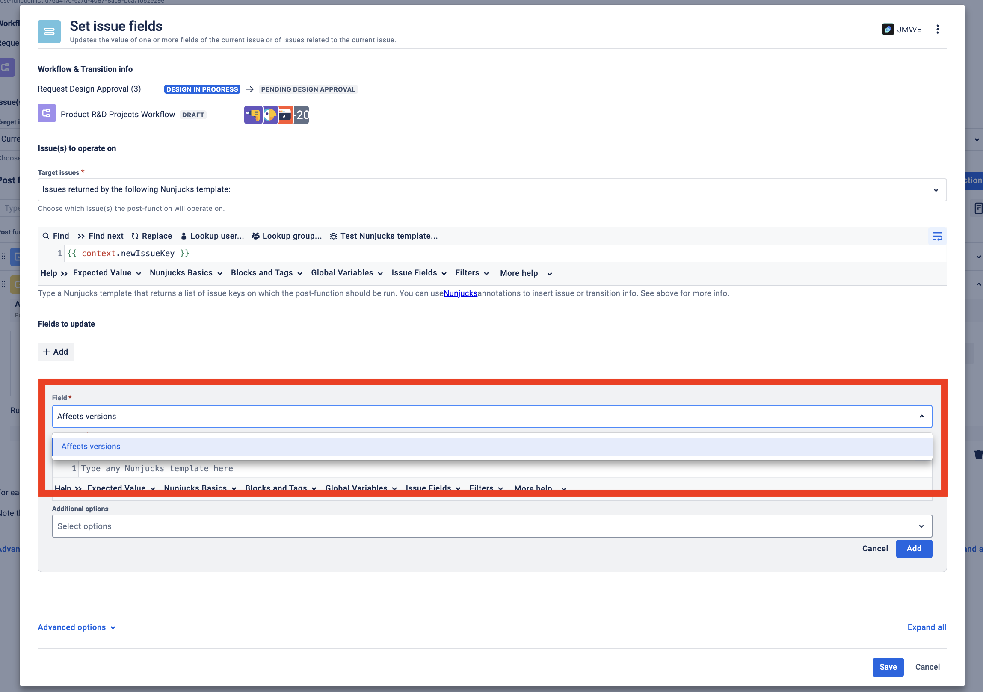
Task: Click the JMWE app logo icon
Action: point(888,29)
